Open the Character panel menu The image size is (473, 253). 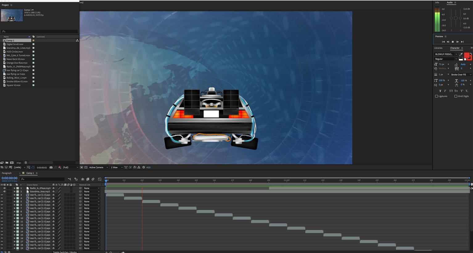point(462,48)
